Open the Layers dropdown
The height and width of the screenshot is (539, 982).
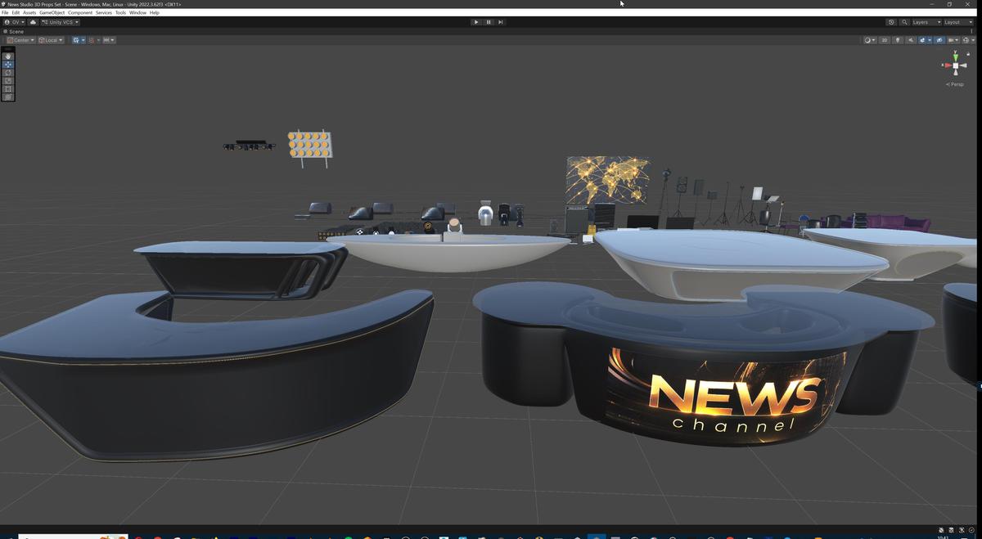(925, 22)
